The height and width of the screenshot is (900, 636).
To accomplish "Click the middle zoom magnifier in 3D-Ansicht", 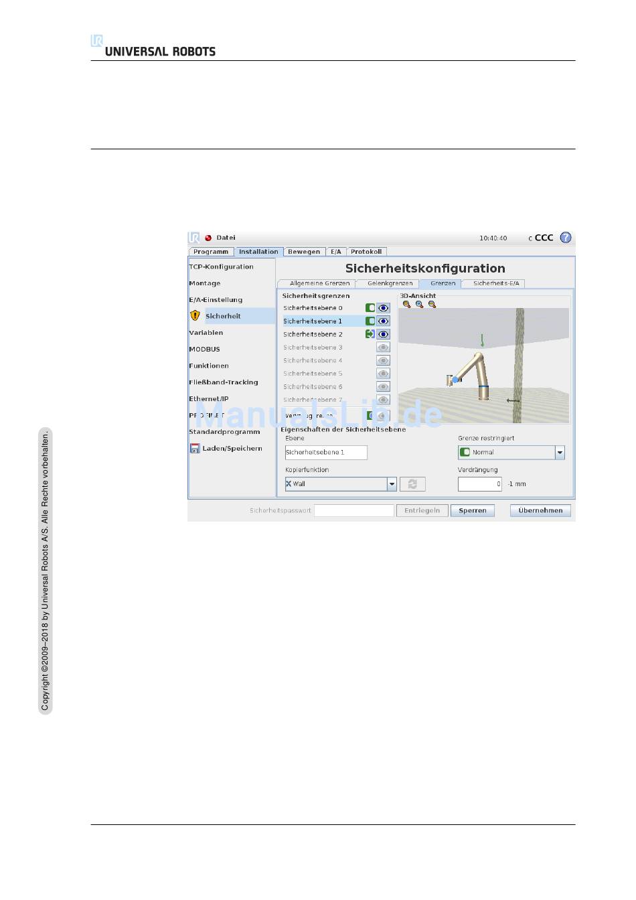I will [x=419, y=304].
